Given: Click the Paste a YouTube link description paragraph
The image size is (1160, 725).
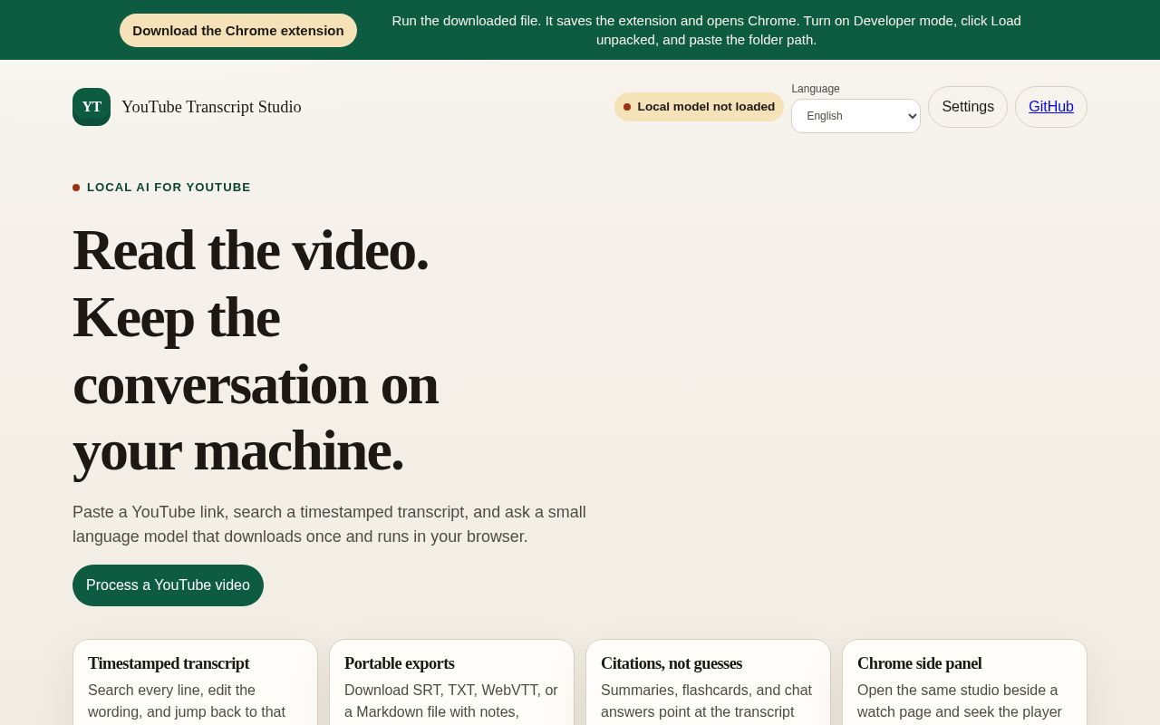Looking at the screenshot, I should (x=330, y=524).
